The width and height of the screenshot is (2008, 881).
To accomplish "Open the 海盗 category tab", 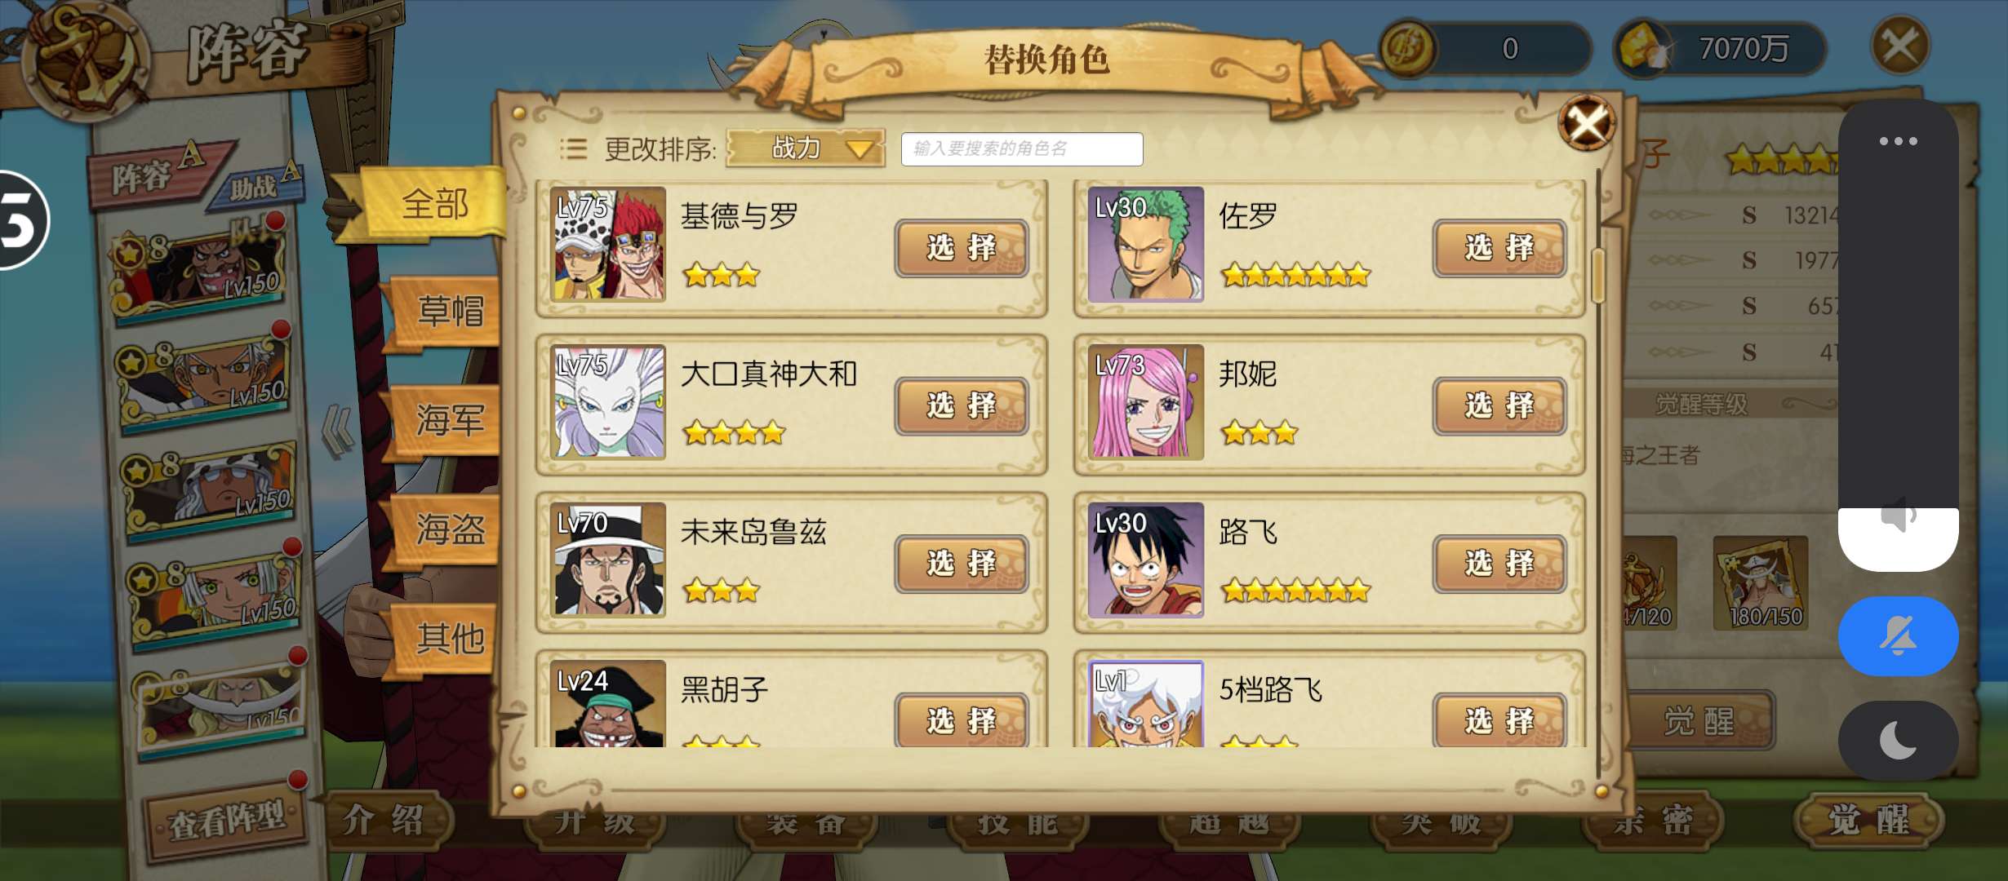I will pyautogui.click(x=448, y=529).
